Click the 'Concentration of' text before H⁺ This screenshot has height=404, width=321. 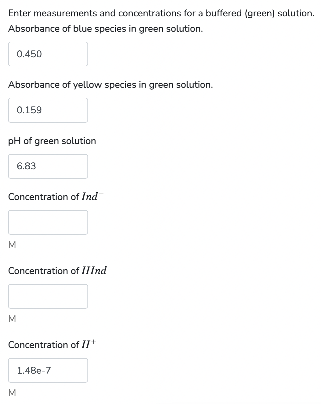pyautogui.click(x=43, y=345)
